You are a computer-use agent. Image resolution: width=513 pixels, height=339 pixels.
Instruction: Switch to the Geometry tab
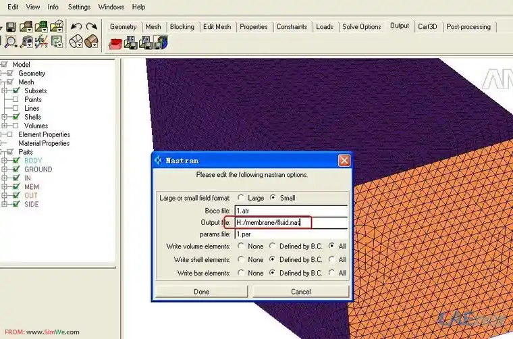click(124, 27)
